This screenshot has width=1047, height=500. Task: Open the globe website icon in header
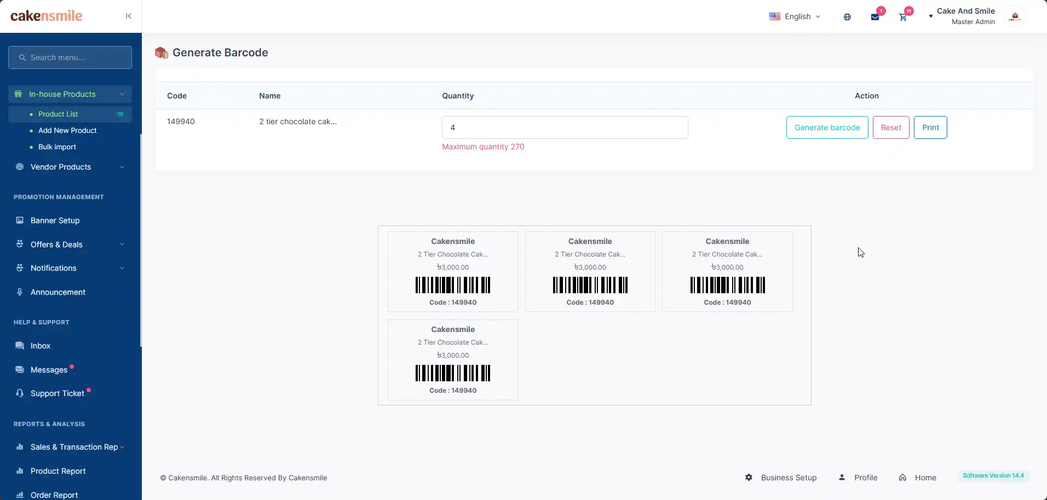pos(847,17)
